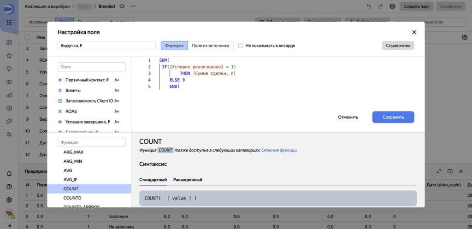
Task: Mark Blended dataset as favorite
Action: (x=122, y=6)
